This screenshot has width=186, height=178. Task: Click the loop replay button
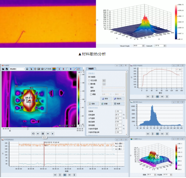(x=33, y=134)
